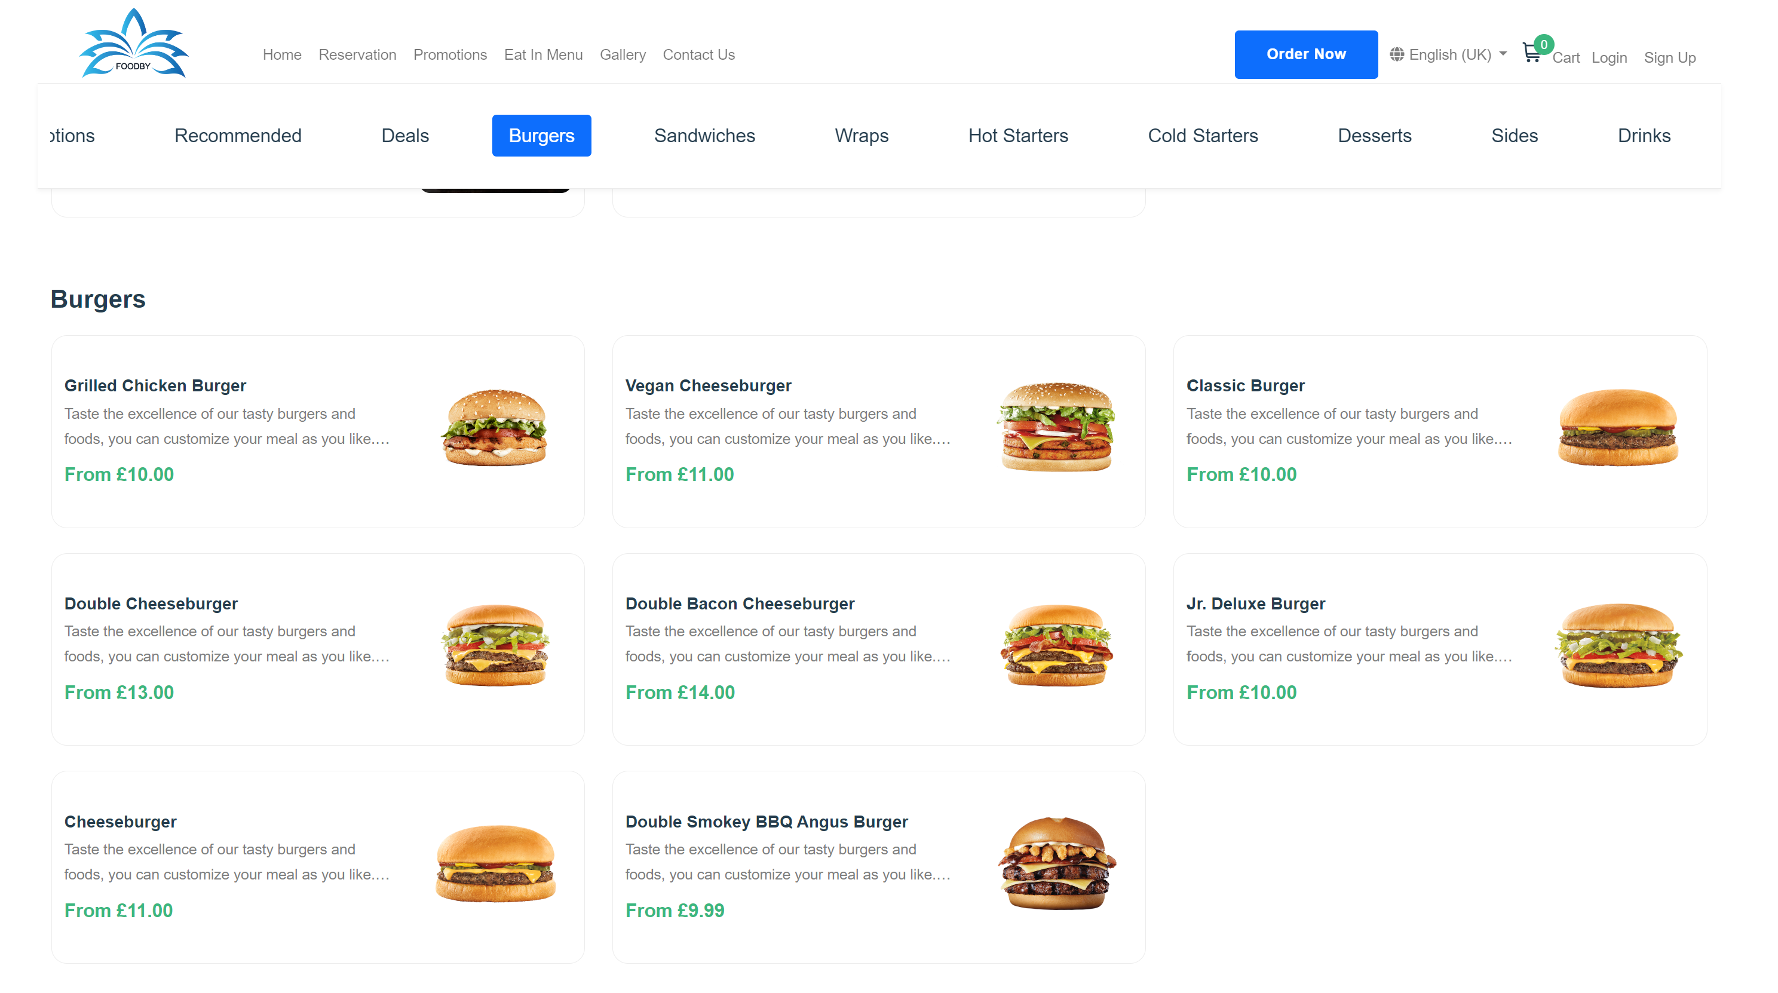Select the Drinks category tab
This screenshot has width=1778, height=993.
(x=1644, y=135)
